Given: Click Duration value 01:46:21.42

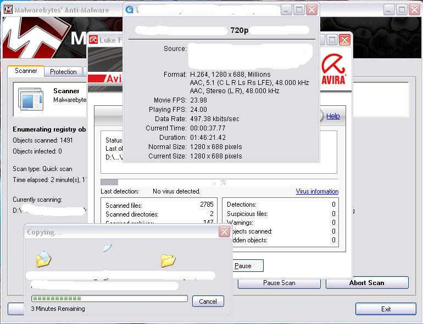Looking at the screenshot, I should (208, 138).
